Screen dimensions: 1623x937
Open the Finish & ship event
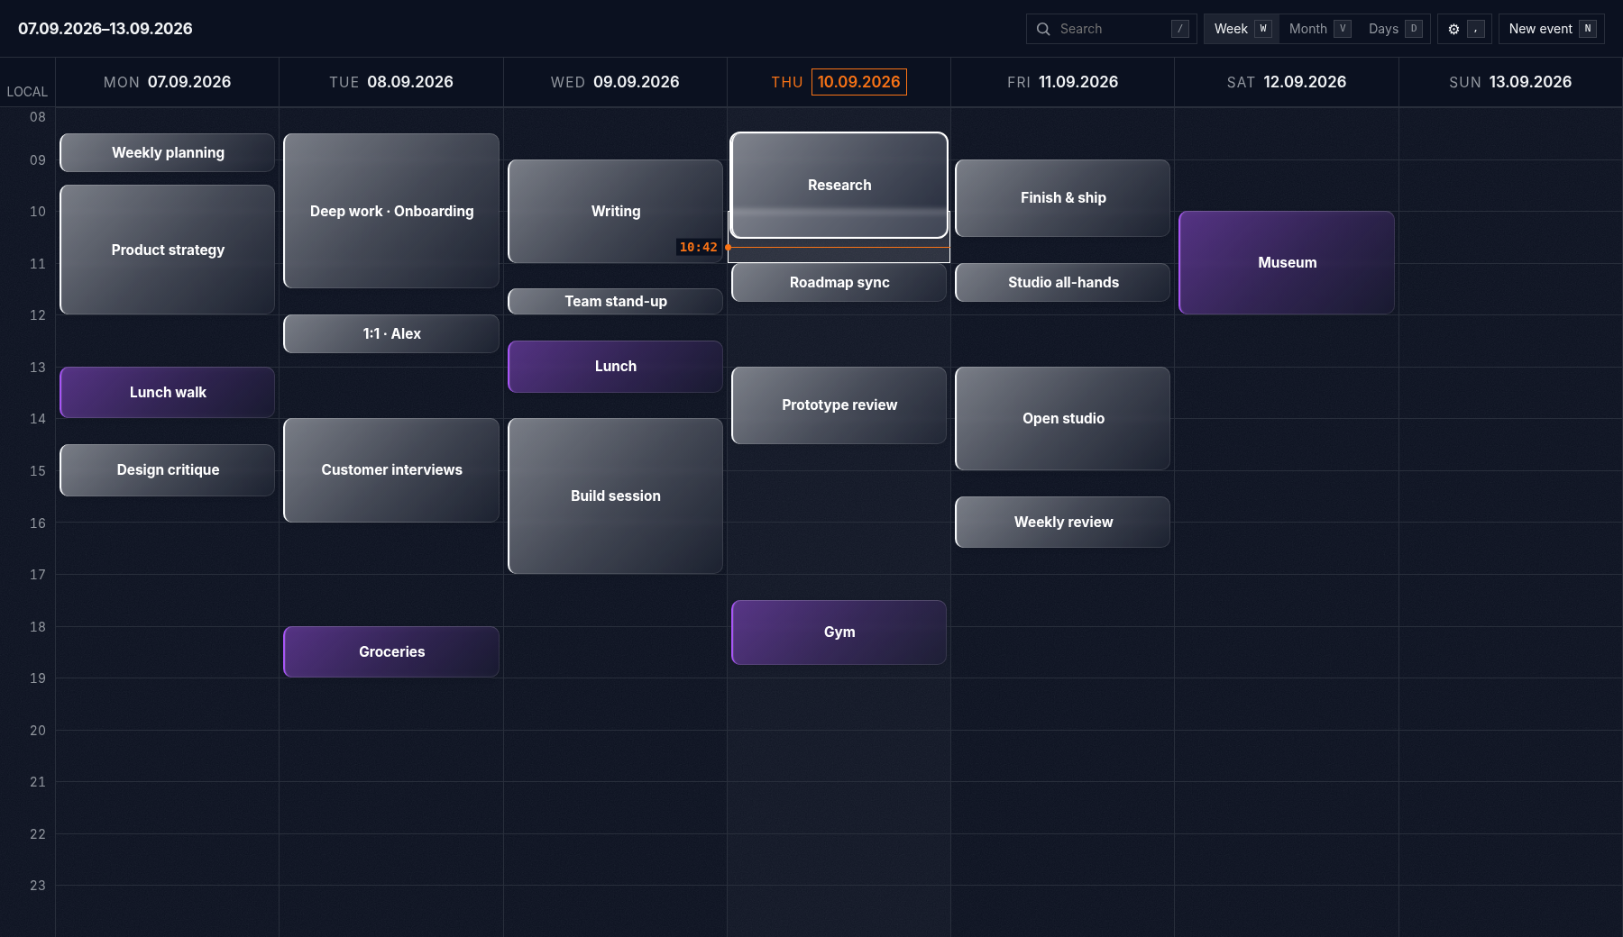click(x=1063, y=197)
